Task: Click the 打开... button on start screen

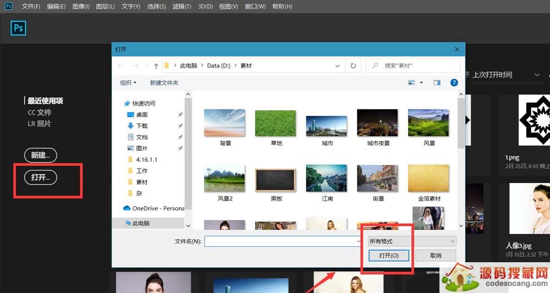Action: pyautogui.click(x=40, y=178)
